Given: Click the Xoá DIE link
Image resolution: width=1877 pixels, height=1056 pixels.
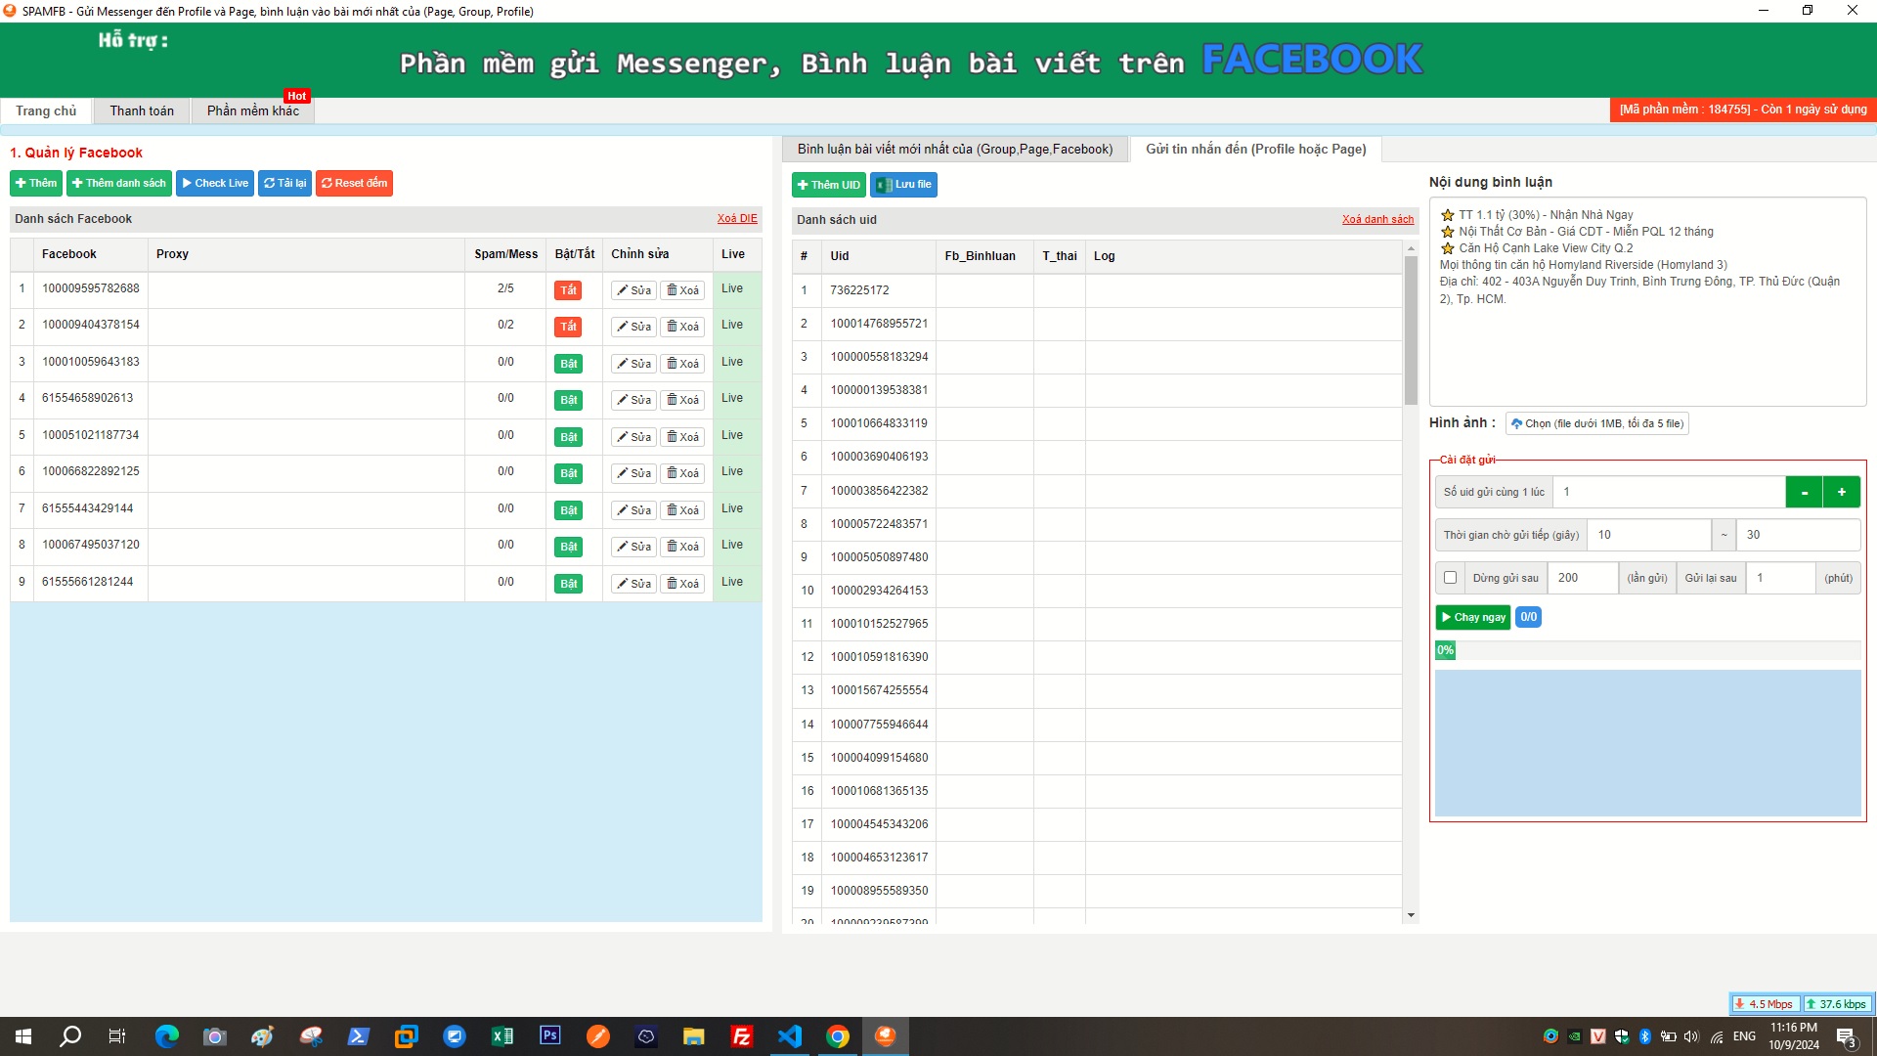Looking at the screenshot, I should 737,219.
